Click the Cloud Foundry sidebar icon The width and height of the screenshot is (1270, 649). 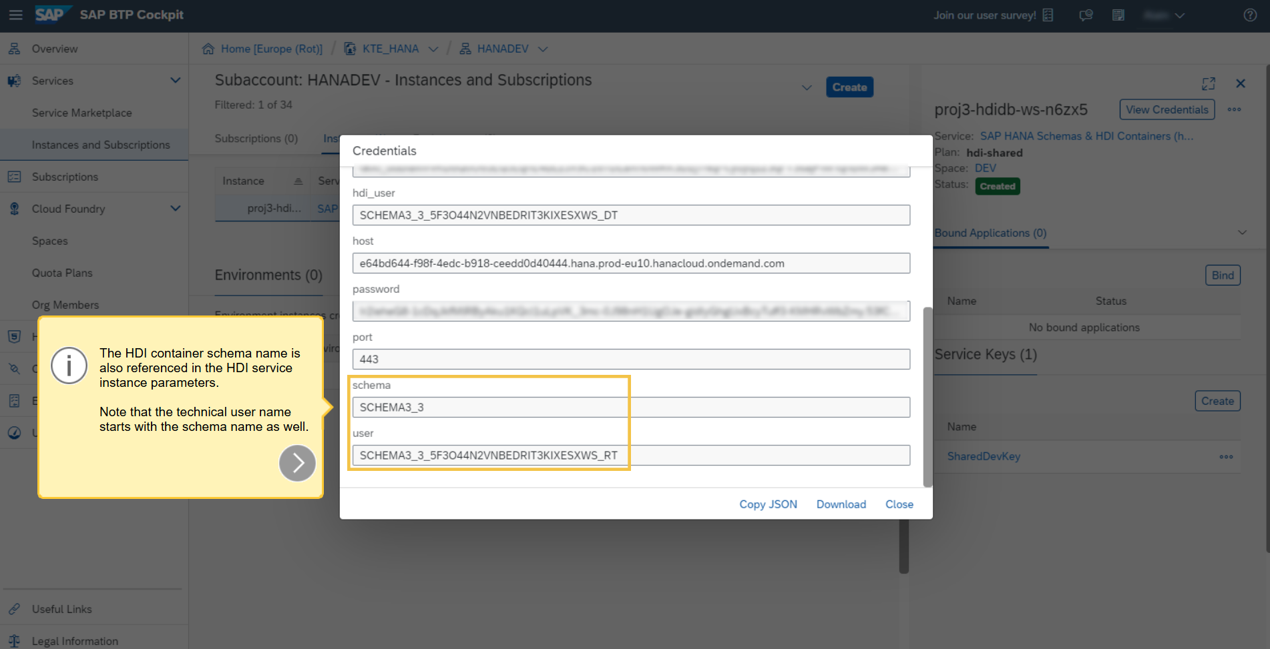point(14,209)
